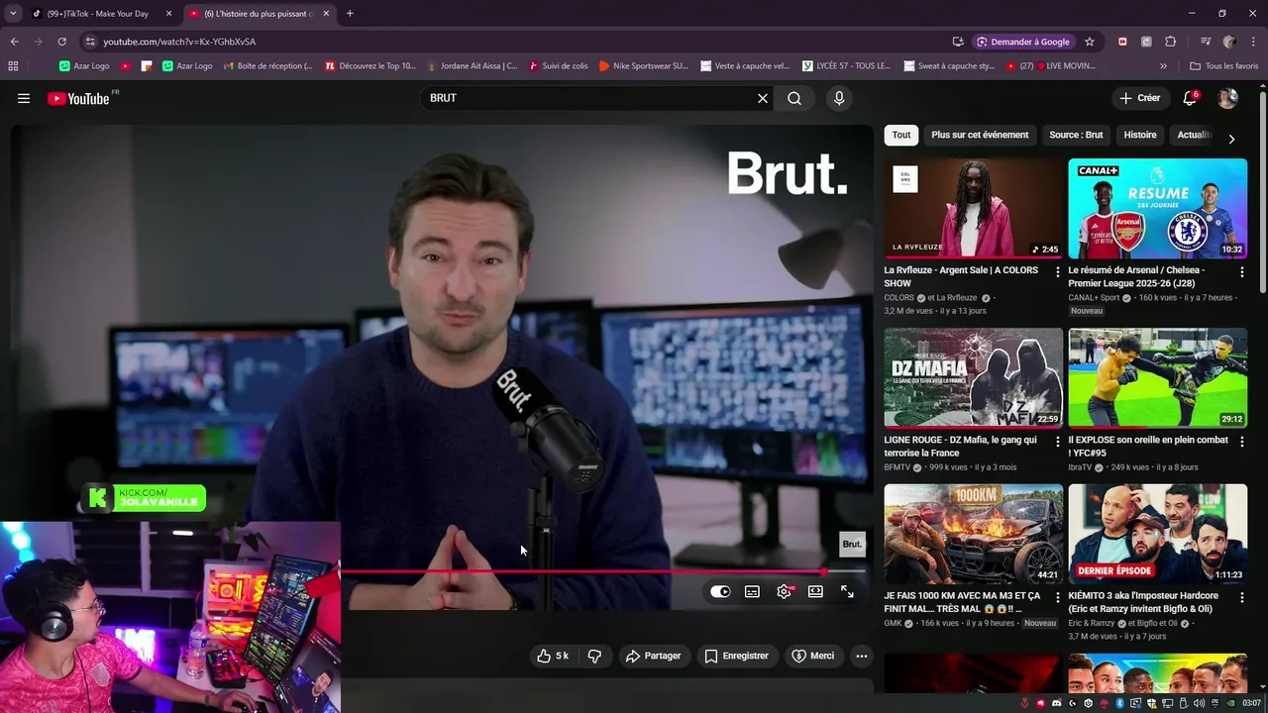1268x713 pixels.
Task: Toggle the autoplay switch in the player
Action: pos(720,591)
